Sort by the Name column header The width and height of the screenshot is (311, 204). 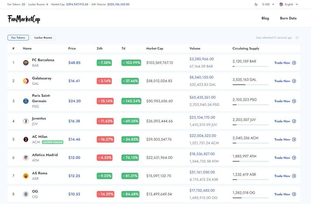[27, 48]
